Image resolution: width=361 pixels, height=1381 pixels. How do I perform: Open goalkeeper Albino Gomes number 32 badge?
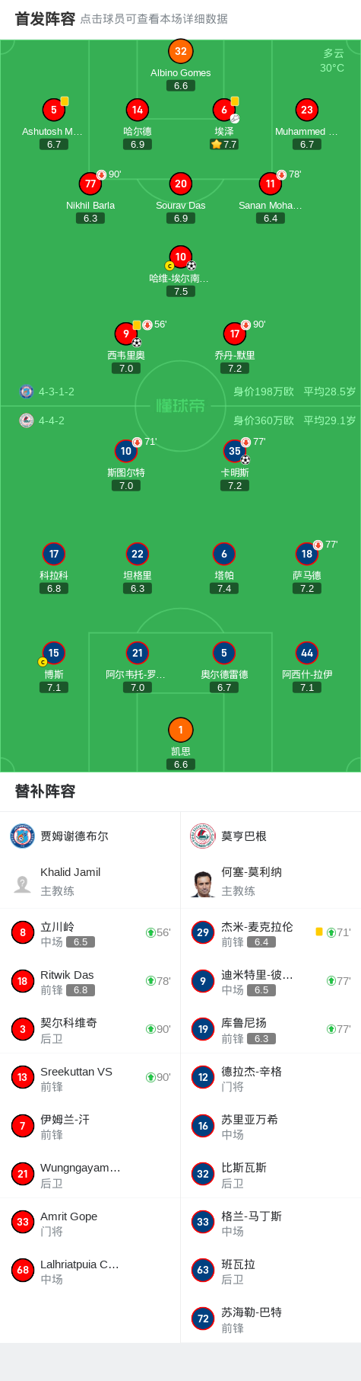pos(180,52)
